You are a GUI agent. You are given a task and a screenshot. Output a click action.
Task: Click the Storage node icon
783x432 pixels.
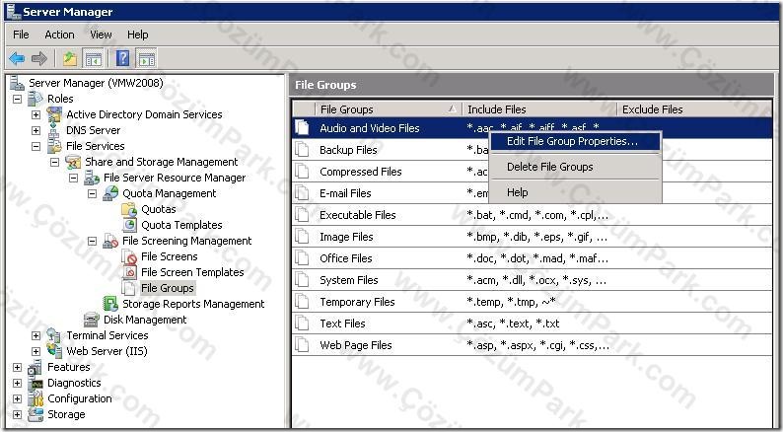(35, 414)
